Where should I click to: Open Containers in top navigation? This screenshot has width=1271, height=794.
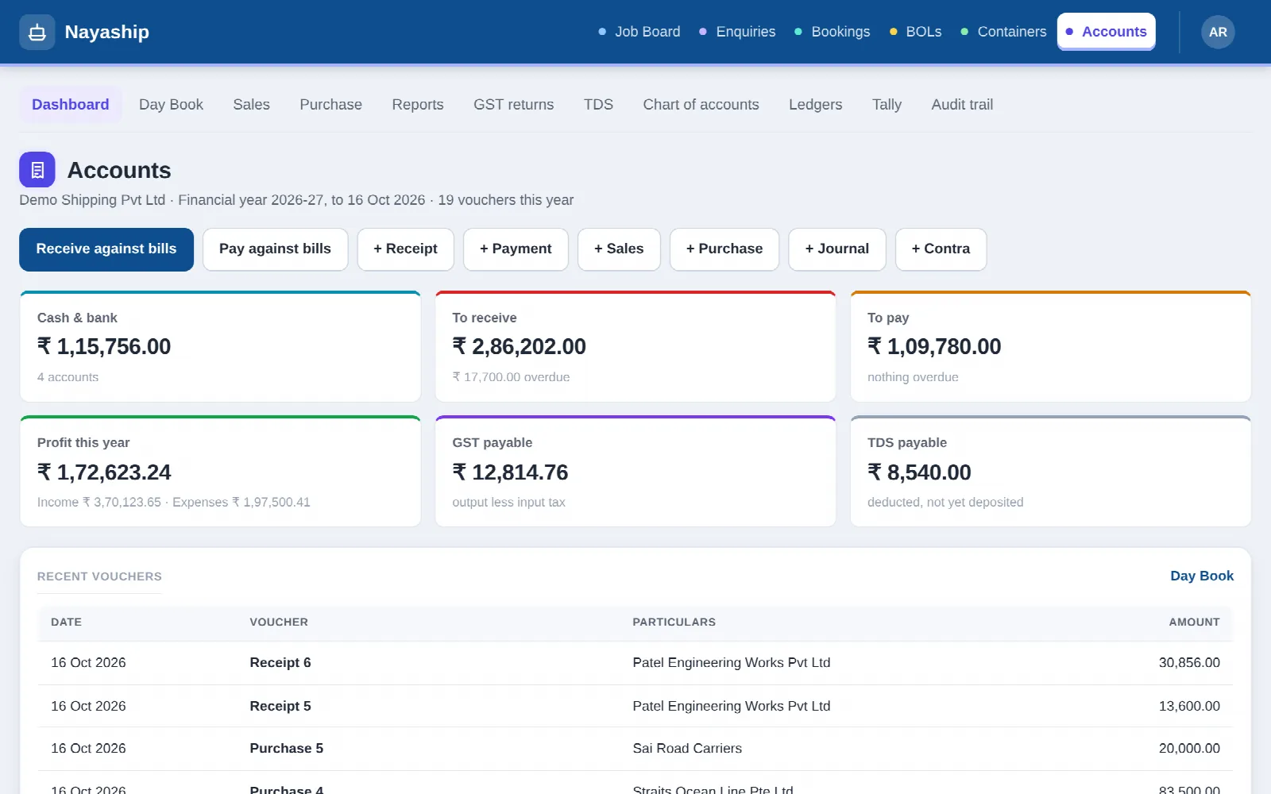(x=1004, y=32)
